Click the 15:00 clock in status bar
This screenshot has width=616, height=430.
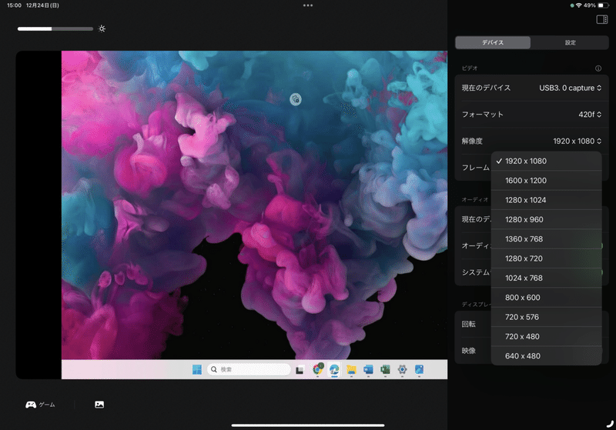[14, 5]
